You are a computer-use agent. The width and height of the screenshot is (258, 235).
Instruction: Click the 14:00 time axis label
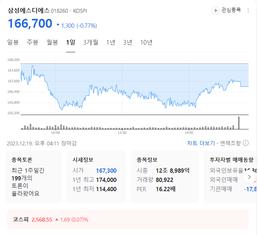(x=189, y=133)
